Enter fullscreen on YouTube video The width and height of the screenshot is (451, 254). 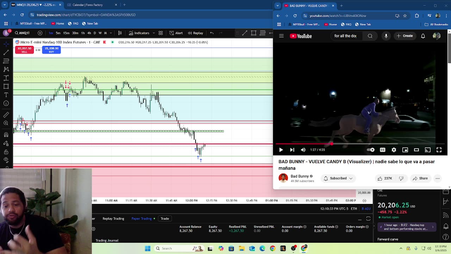point(439,150)
